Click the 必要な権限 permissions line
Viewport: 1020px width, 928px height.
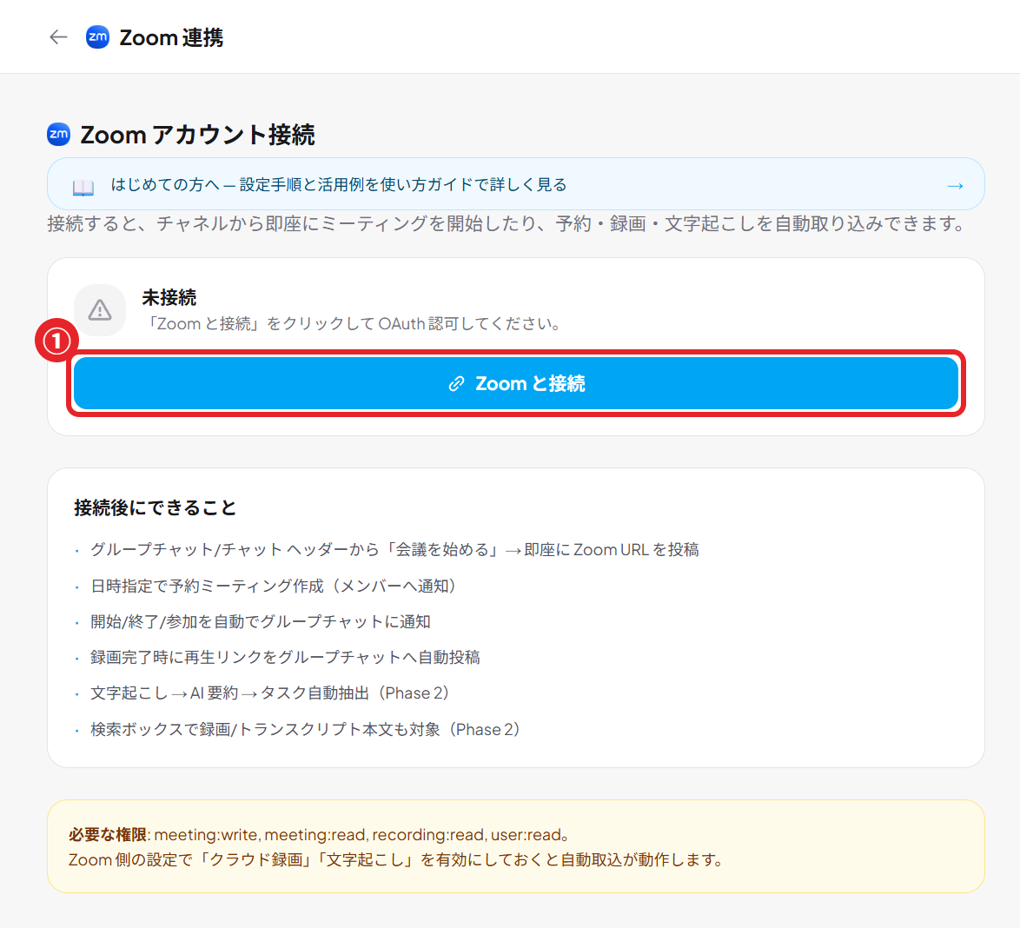coord(320,834)
